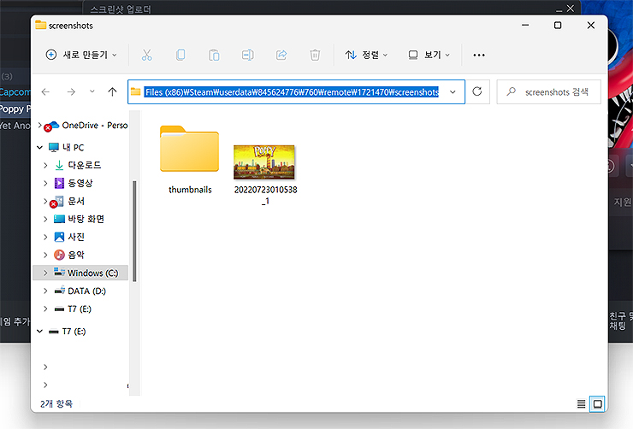Open the thumbnails folder
This screenshot has height=429, width=633.
(x=190, y=160)
